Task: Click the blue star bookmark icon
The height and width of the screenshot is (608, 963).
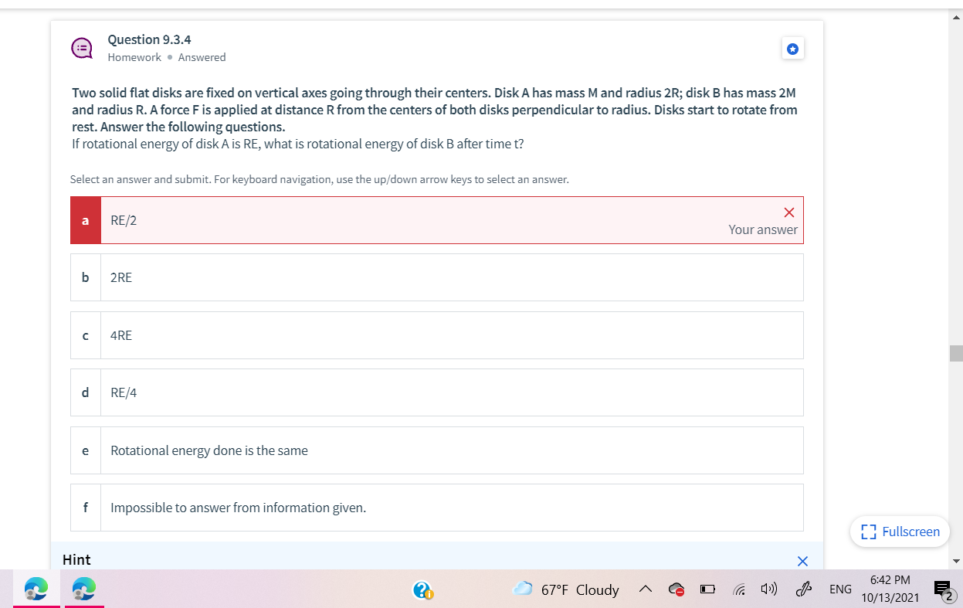Action: click(792, 49)
